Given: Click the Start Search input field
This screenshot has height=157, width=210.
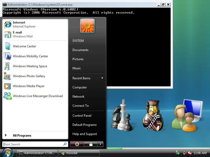Looking at the screenshot, I should 35,144.
